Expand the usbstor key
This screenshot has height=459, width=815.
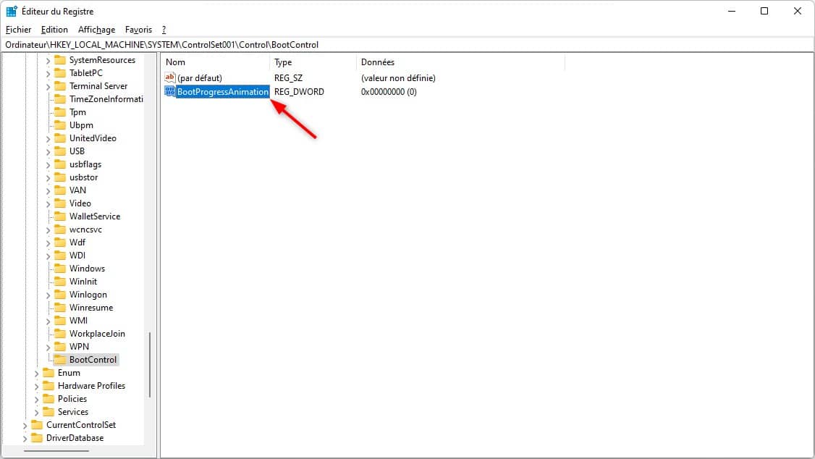click(x=48, y=178)
